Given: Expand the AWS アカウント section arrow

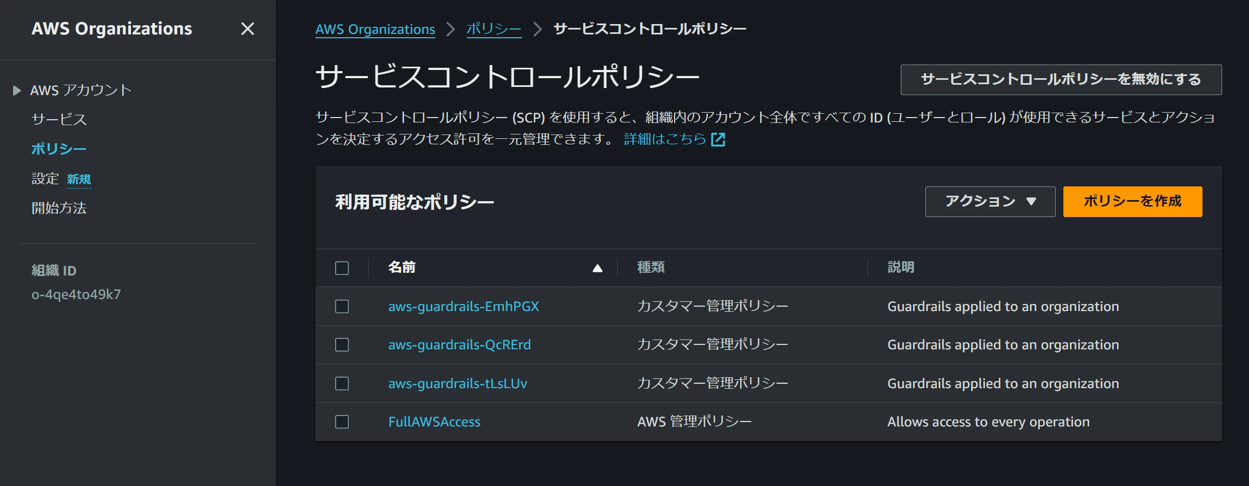Looking at the screenshot, I should (x=17, y=90).
